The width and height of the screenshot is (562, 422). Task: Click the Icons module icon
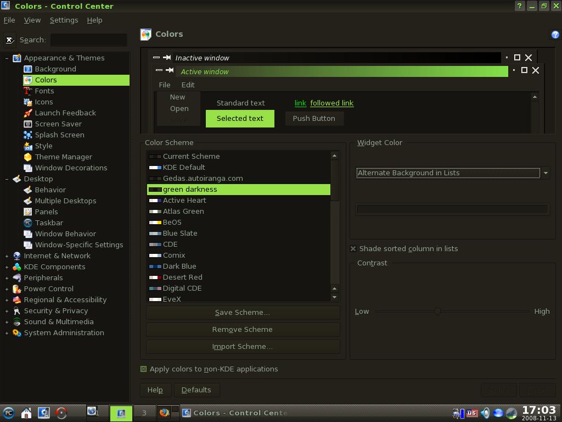click(x=27, y=102)
